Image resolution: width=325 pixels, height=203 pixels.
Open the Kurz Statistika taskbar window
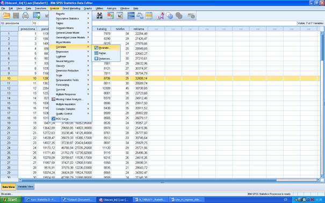pyautogui.click(x=42, y=200)
